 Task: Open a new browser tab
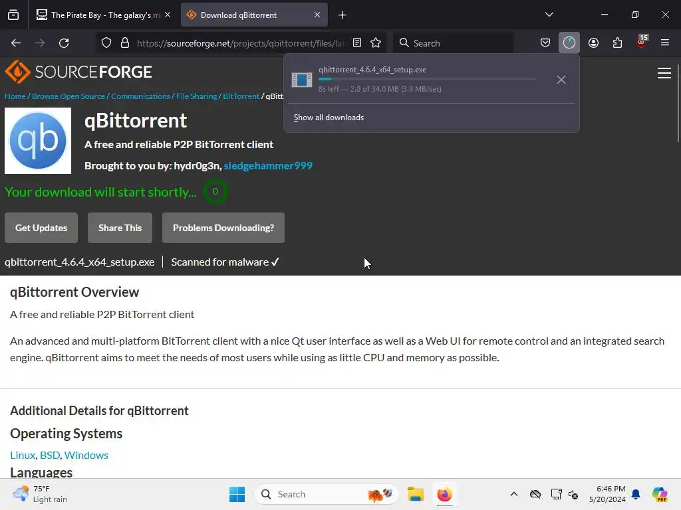click(342, 15)
